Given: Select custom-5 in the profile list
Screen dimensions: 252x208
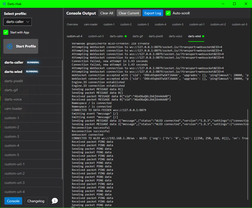Looking at the screenshot, I should 32,155.
